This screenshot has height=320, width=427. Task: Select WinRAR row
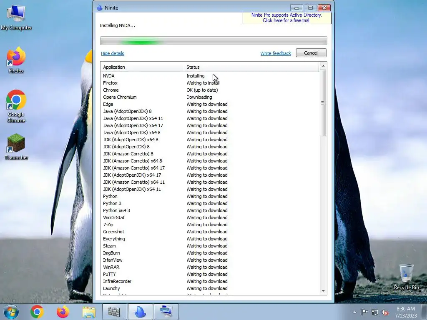(x=210, y=267)
